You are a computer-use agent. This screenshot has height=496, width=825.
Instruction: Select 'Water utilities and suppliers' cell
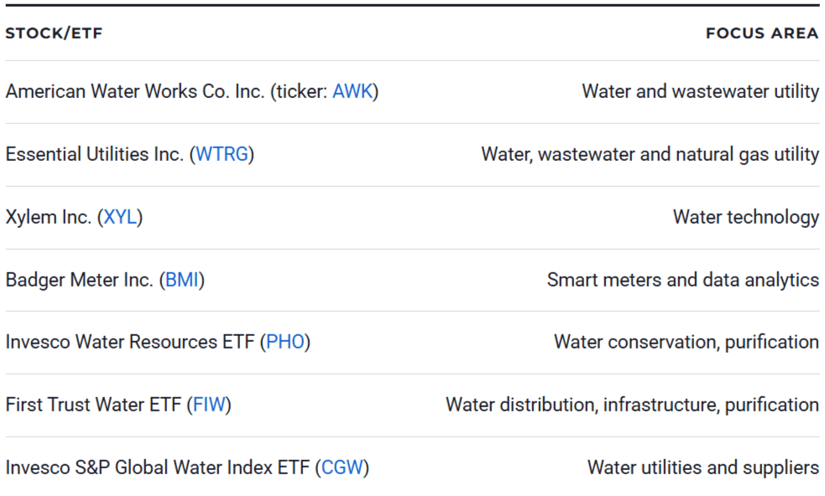702,468
